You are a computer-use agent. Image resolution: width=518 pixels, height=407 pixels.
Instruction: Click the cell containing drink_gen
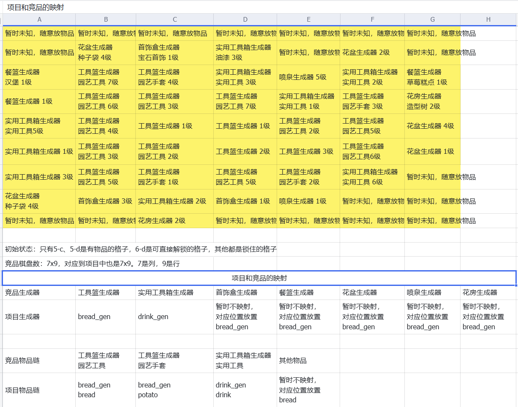tap(175, 317)
